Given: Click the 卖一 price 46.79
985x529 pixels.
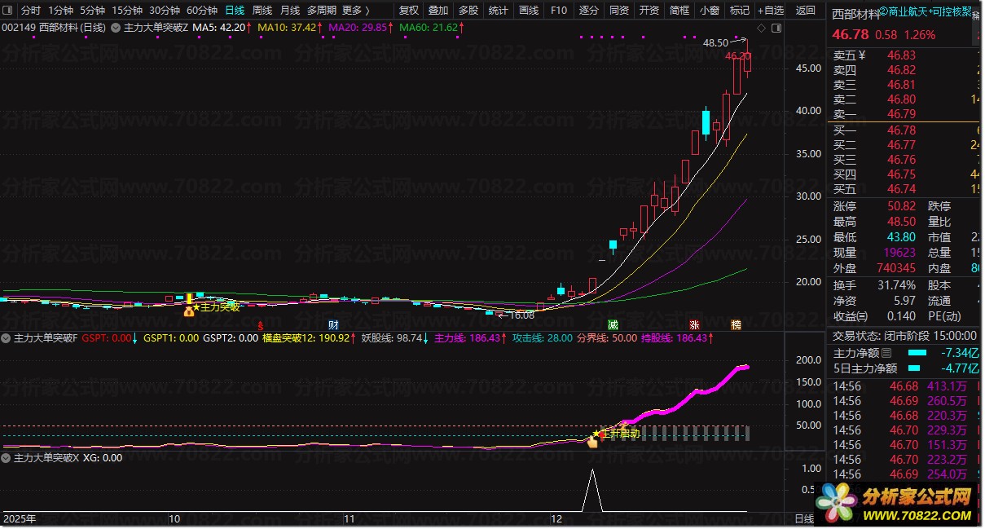Looking at the screenshot, I should click(901, 114).
